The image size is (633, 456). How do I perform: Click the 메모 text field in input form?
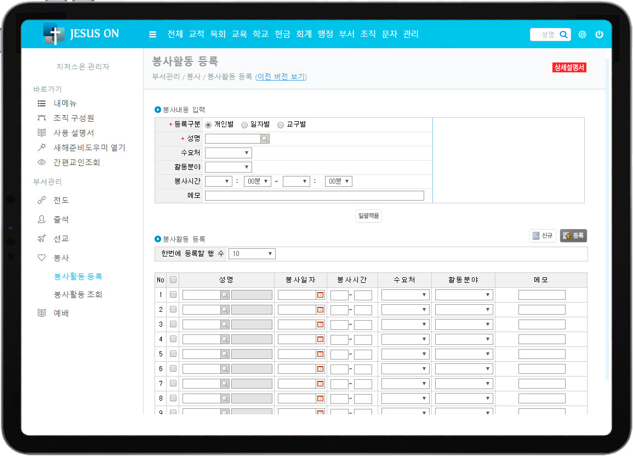point(314,196)
